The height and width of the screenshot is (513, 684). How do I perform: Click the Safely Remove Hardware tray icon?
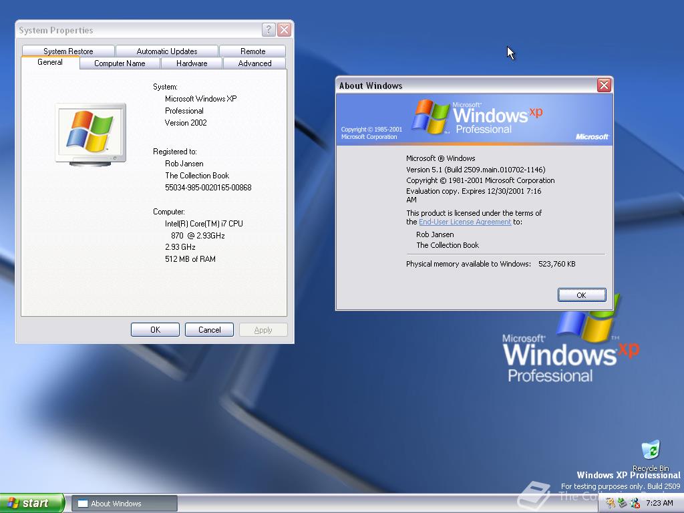(623, 503)
